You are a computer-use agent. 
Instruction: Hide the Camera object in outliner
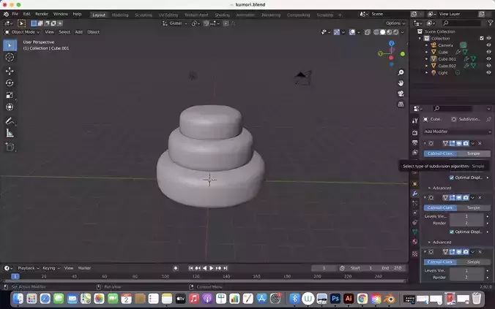(488, 45)
